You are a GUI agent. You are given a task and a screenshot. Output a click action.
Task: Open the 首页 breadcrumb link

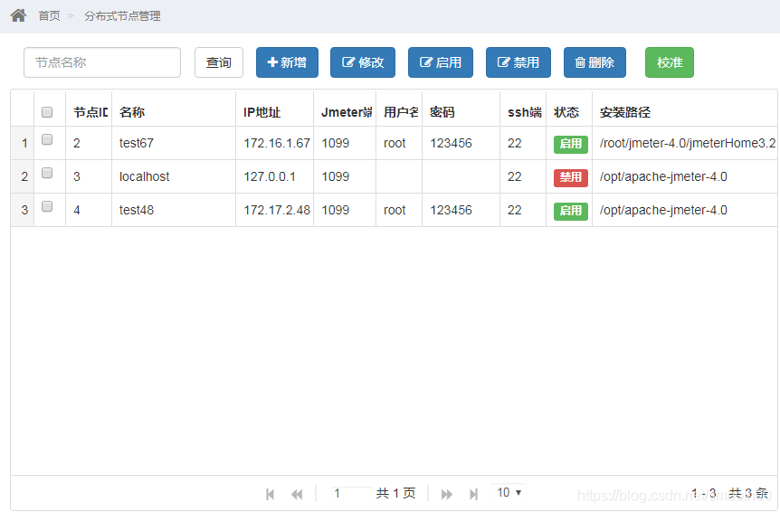tap(49, 16)
